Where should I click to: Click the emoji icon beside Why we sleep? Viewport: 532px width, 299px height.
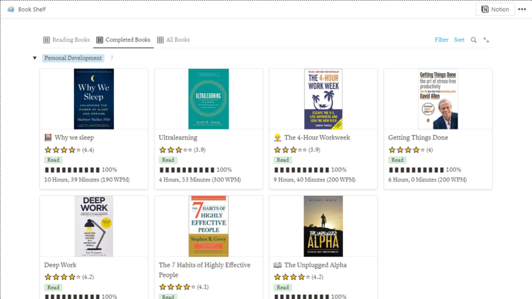pyautogui.click(x=48, y=138)
